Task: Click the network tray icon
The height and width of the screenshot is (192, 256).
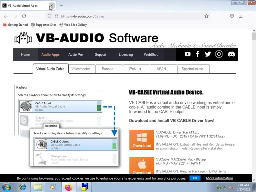Action: coord(225,187)
